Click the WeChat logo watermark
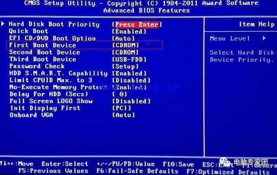The height and width of the screenshot is (175, 277). point(225,162)
